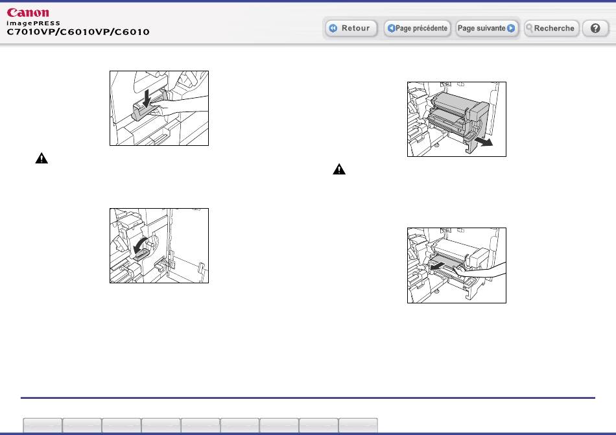
Task: Click the warning triangle under the fixing unit illustration
Action: (x=339, y=169)
